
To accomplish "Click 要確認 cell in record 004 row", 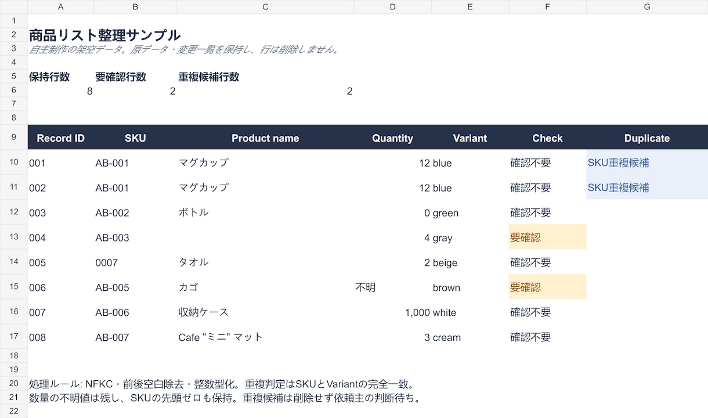I will [547, 238].
